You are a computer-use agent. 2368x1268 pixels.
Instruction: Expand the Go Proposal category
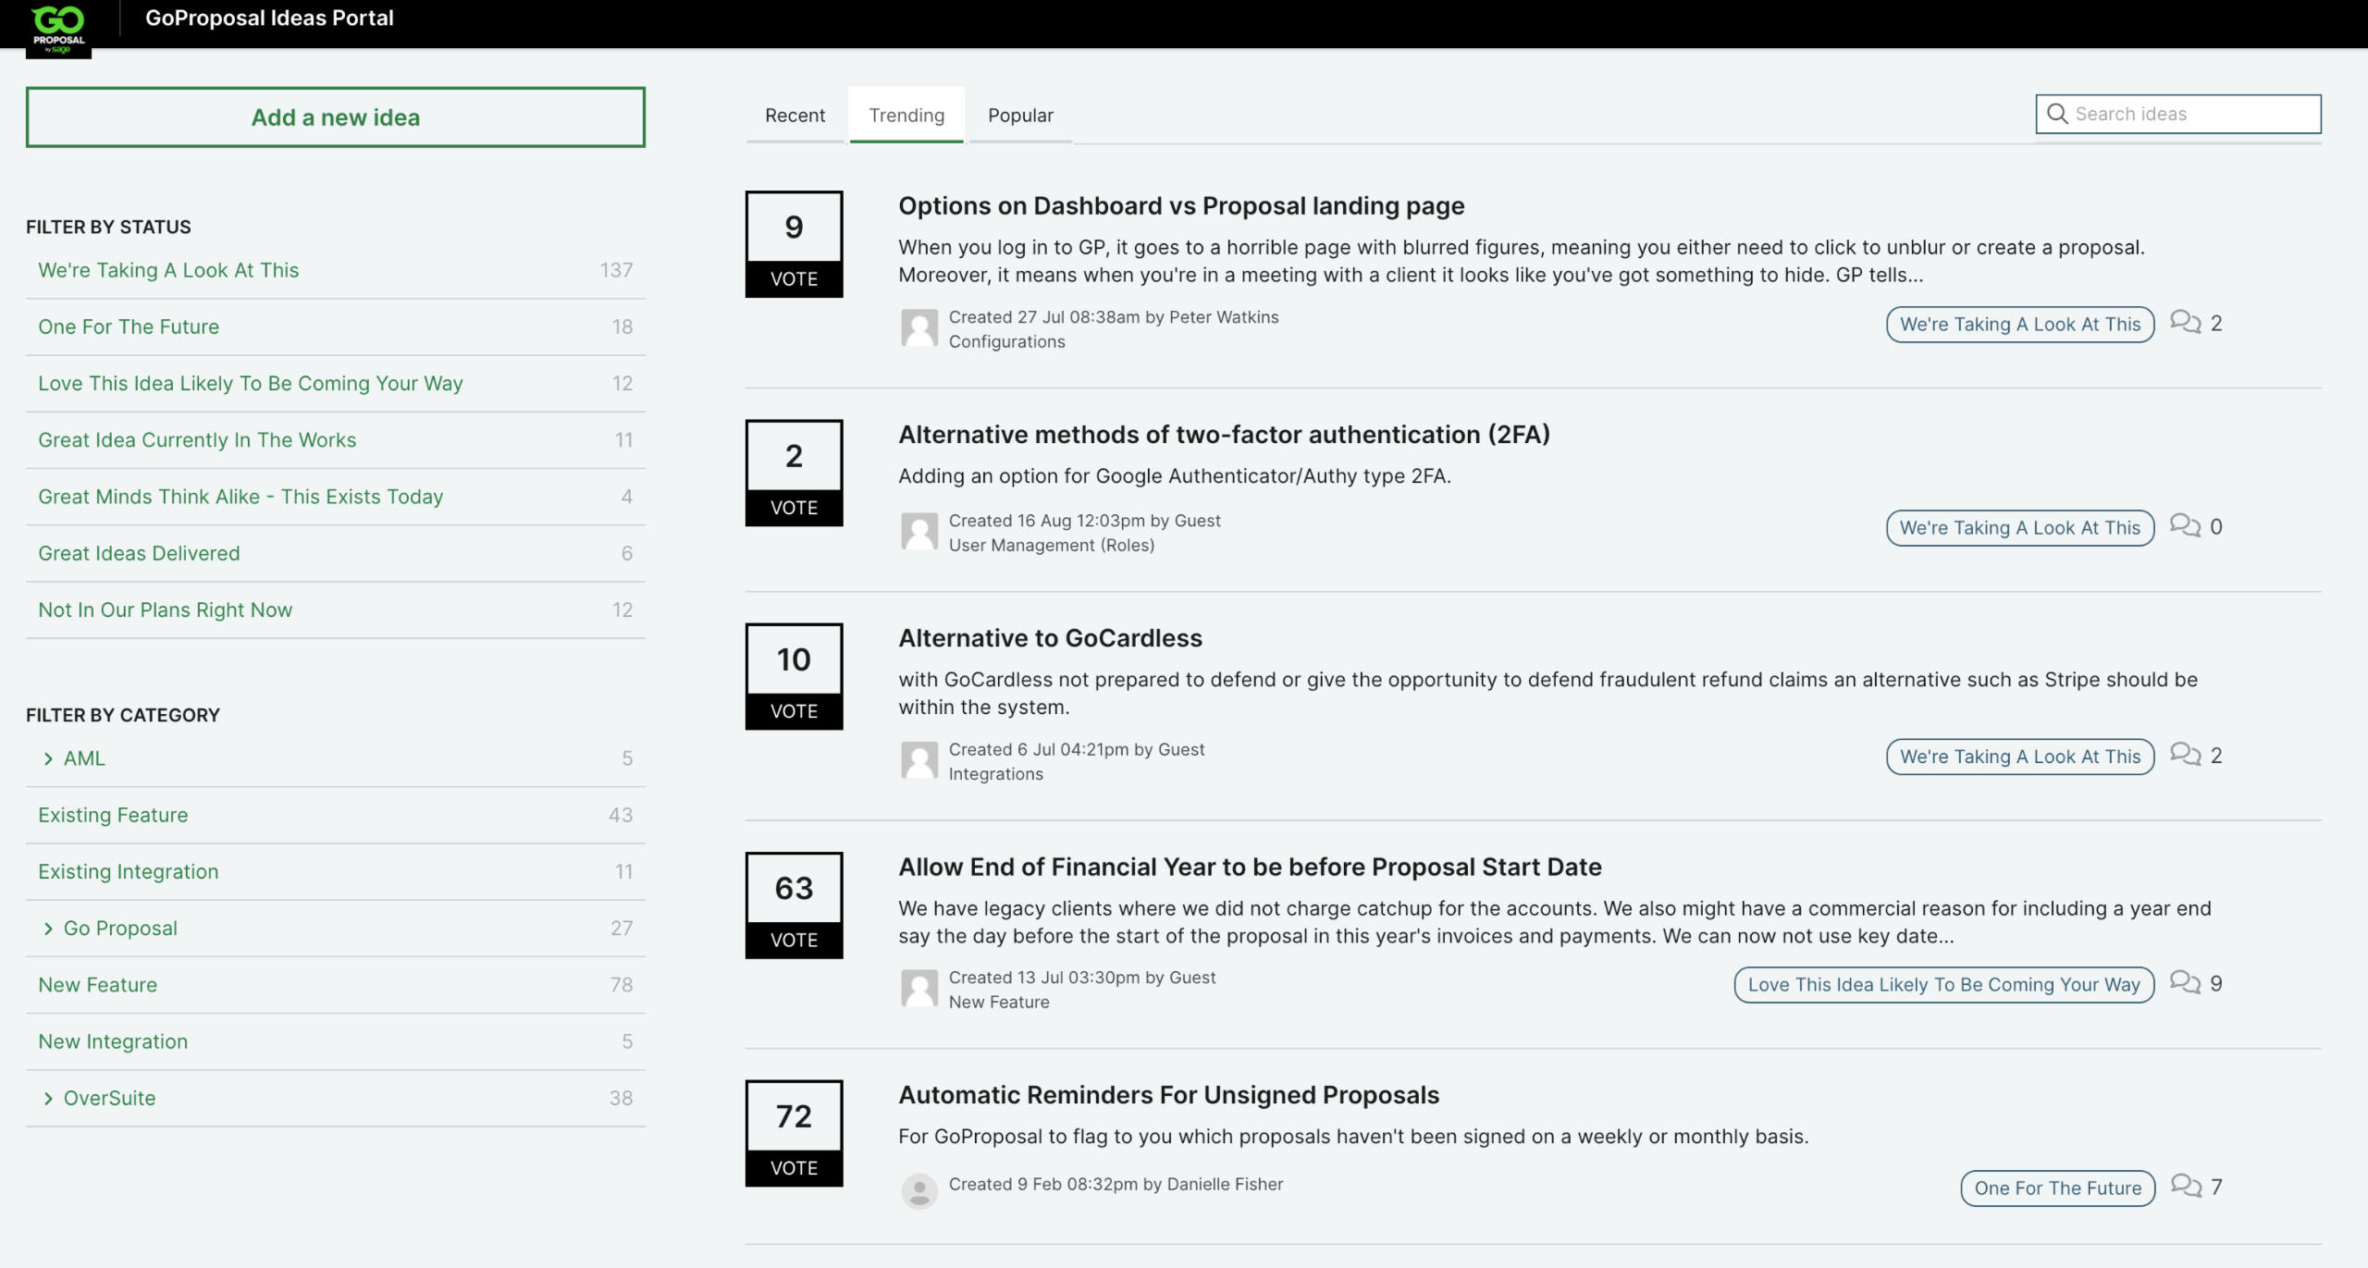(x=48, y=929)
